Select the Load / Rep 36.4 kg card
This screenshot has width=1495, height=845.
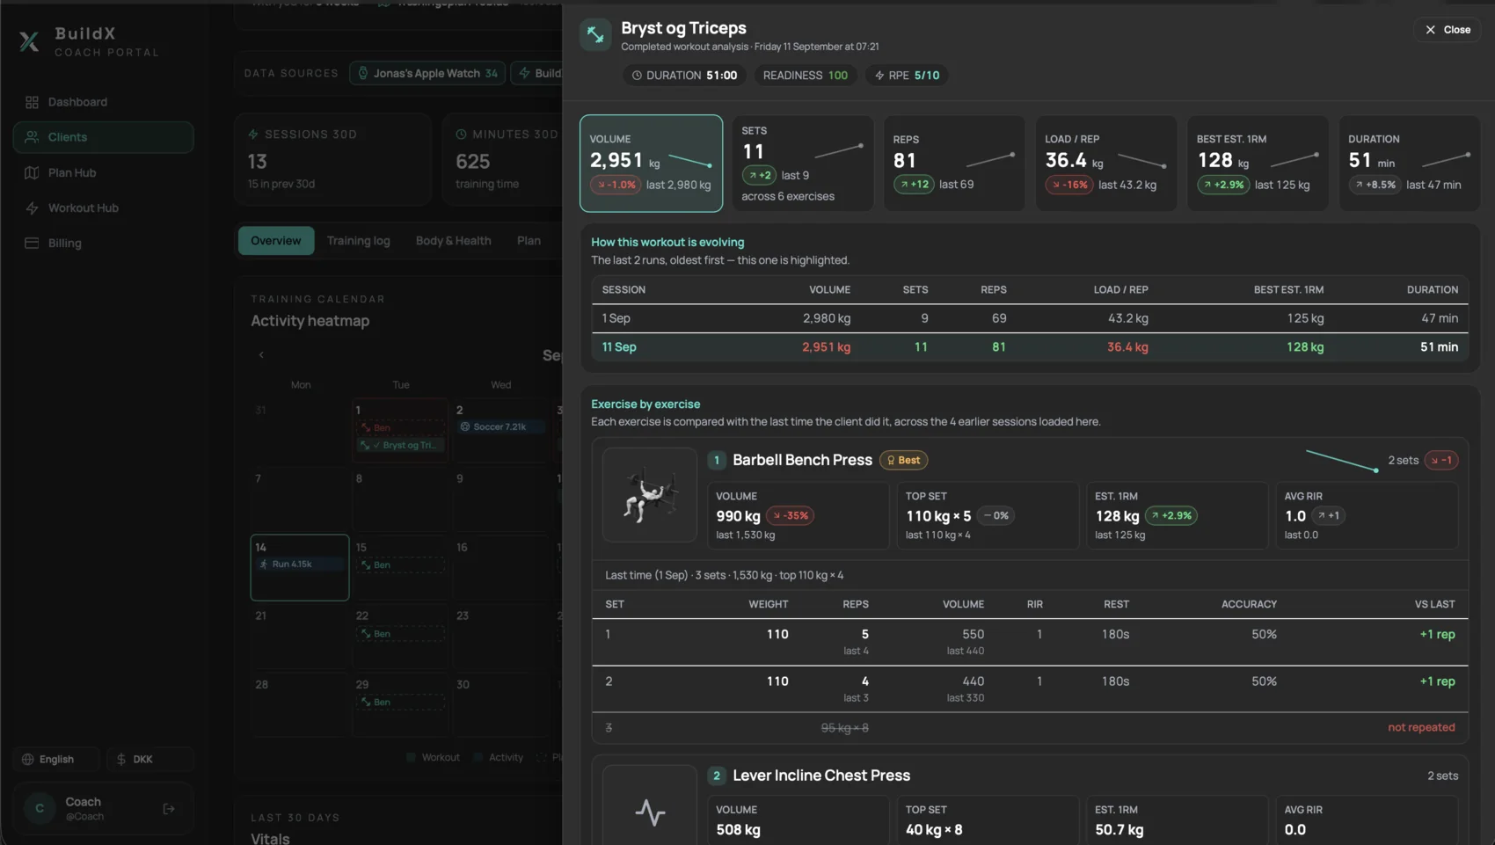pos(1106,164)
